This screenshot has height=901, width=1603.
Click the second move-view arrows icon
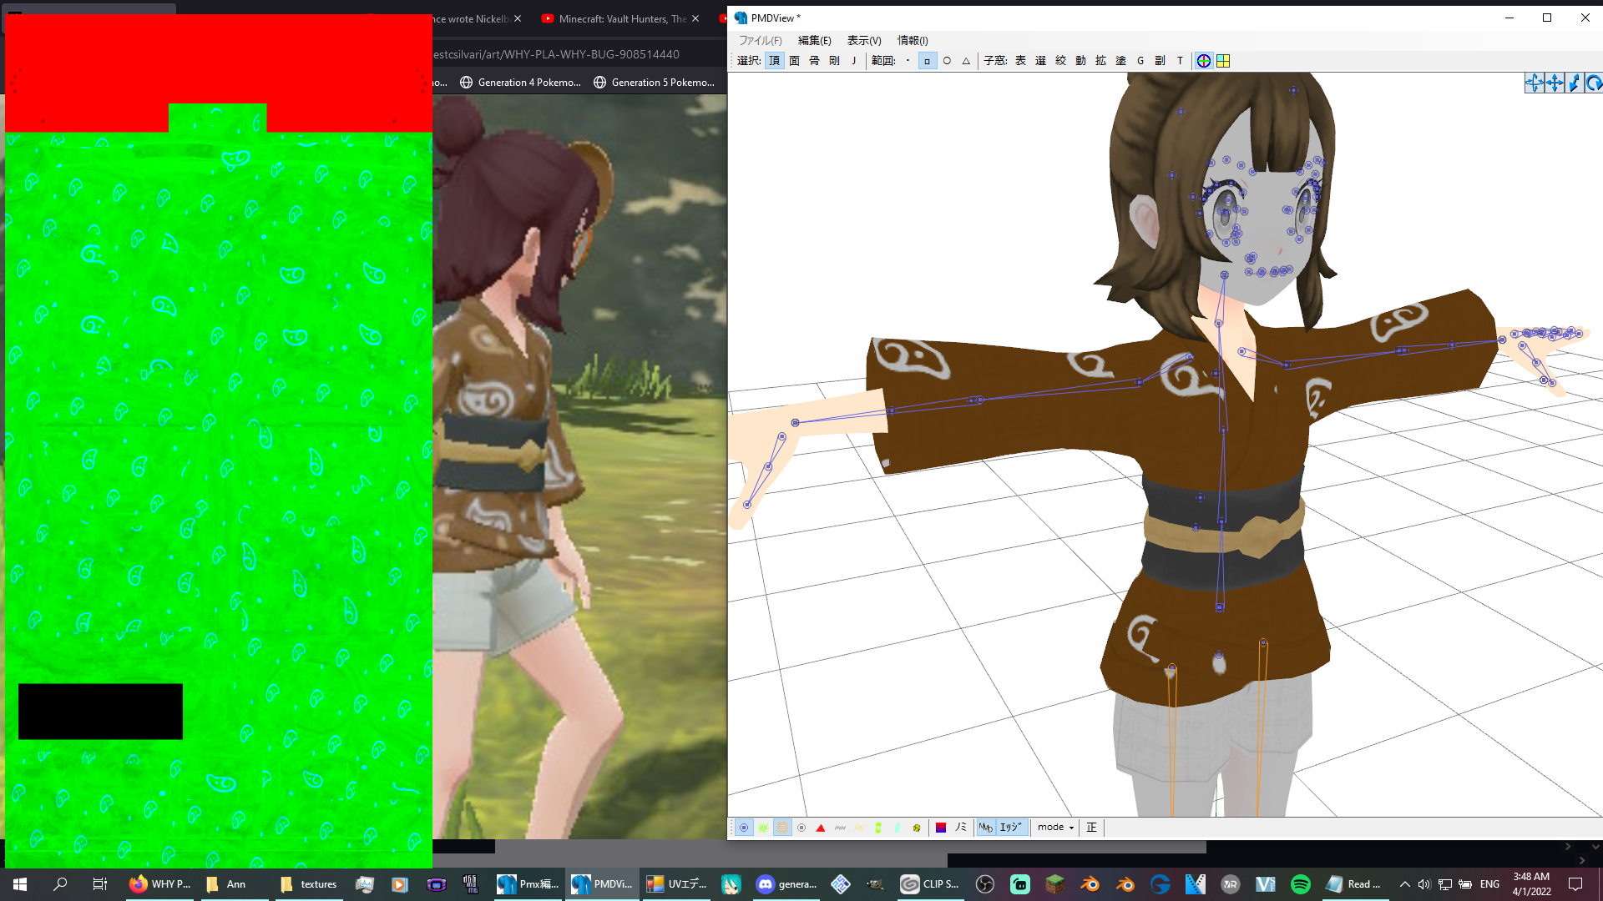point(1554,83)
